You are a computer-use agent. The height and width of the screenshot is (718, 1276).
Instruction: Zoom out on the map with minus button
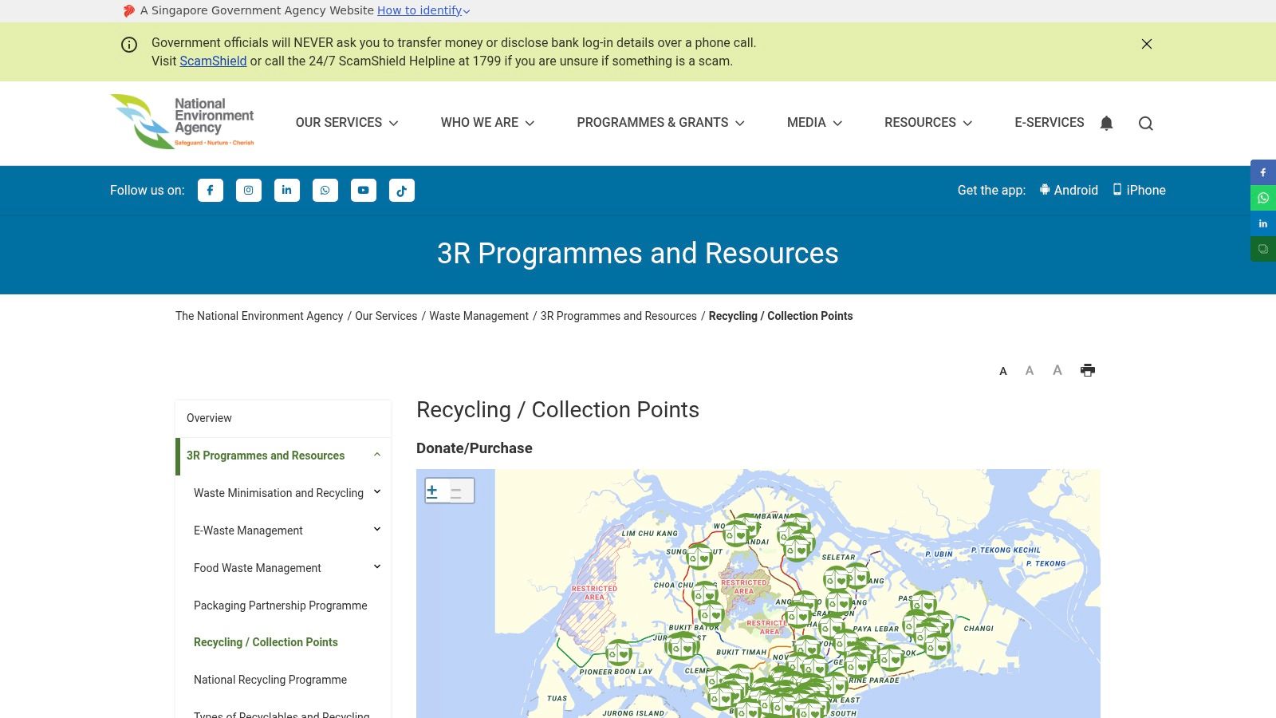click(x=456, y=491)
